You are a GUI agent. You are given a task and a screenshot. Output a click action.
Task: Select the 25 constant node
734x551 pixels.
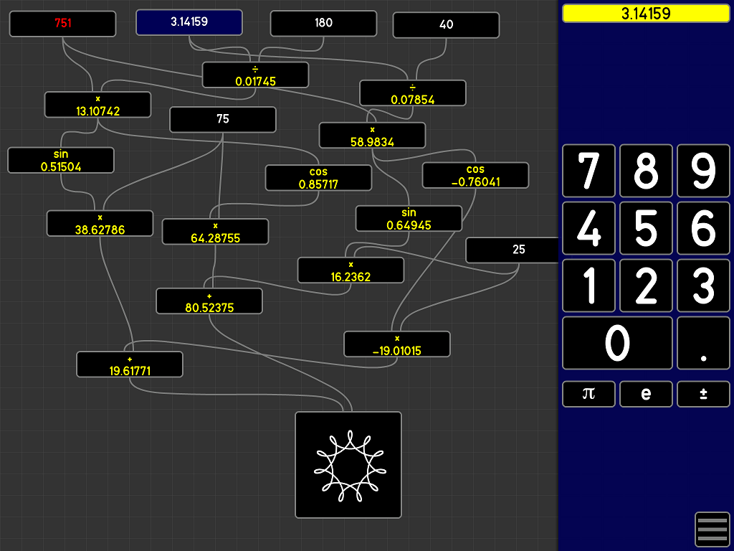tap(512, 250)
